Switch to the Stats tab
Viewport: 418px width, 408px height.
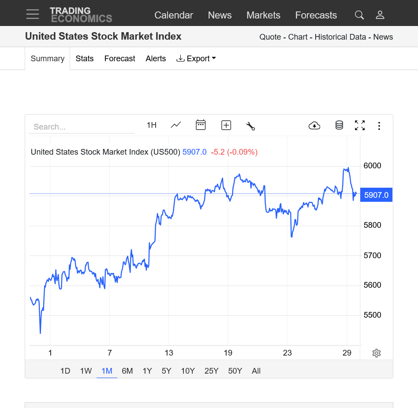(85, 59)
